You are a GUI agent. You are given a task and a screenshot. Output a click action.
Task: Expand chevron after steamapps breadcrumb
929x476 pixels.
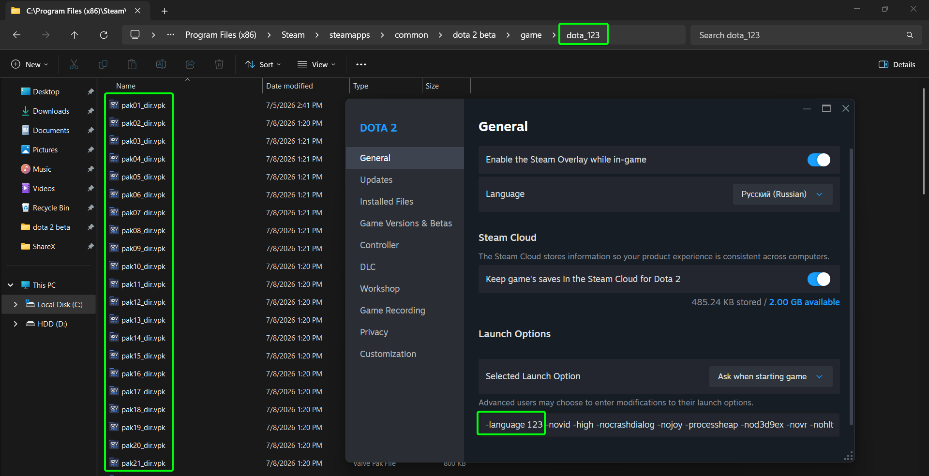click(x=382, y=35)
